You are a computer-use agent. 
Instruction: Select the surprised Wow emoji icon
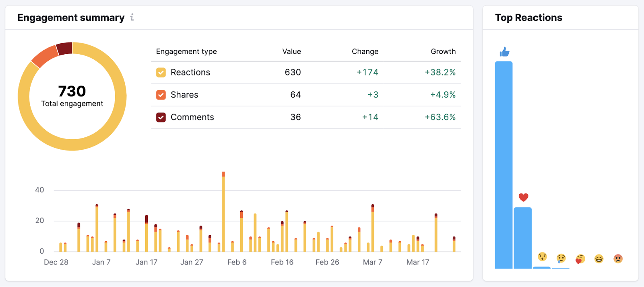click(542, 257)
